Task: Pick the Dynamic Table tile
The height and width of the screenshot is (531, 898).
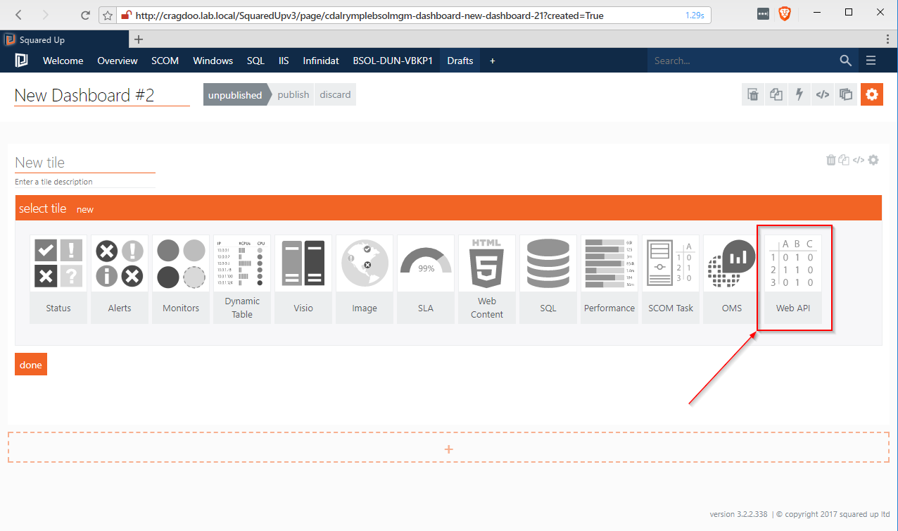Action: [x=242, y=279]
